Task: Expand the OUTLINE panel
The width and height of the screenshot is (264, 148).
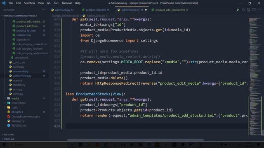Action: click(9, 134)
